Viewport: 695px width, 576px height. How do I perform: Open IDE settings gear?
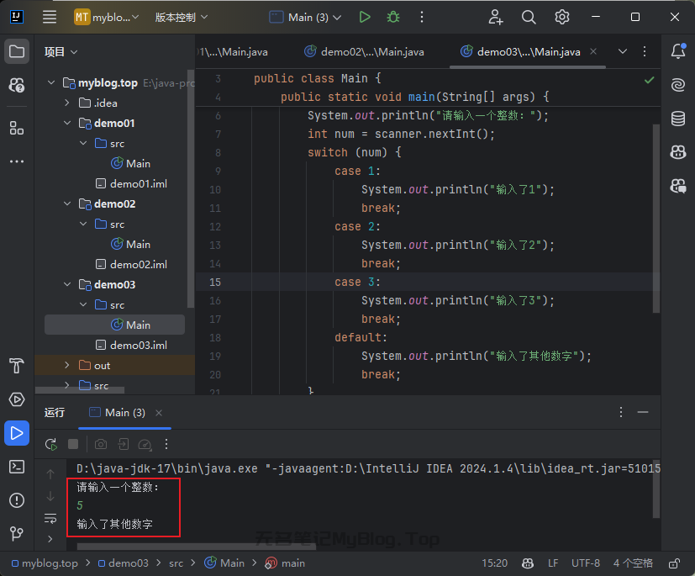point(561,18)
